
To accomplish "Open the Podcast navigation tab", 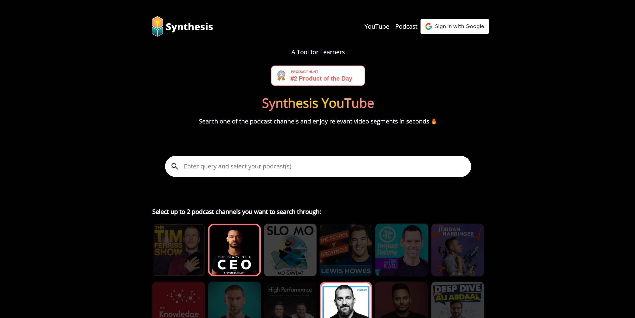I will 406,26.
